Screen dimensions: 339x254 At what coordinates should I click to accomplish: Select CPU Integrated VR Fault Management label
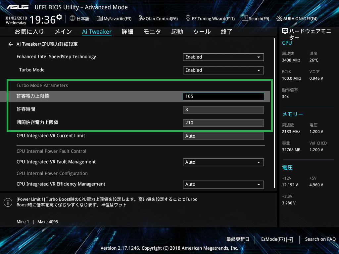tap(56, 162)
